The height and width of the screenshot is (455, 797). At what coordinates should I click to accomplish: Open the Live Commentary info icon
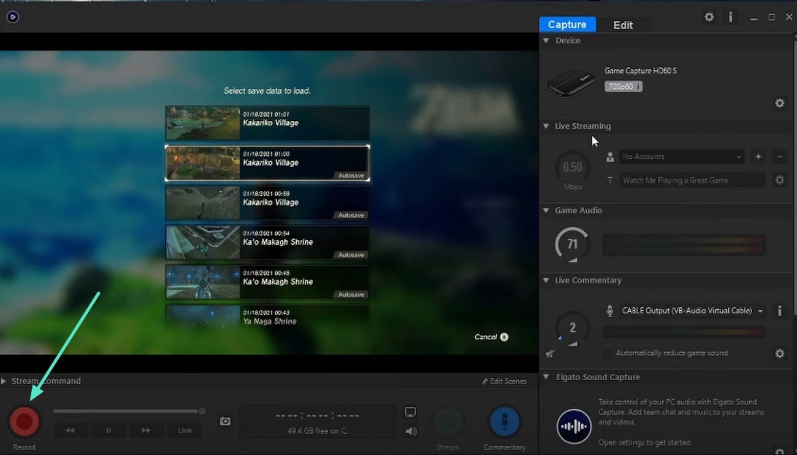[779, 311]
